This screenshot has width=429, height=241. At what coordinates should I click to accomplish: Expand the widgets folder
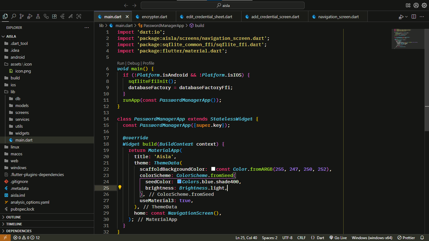point(47,133)
